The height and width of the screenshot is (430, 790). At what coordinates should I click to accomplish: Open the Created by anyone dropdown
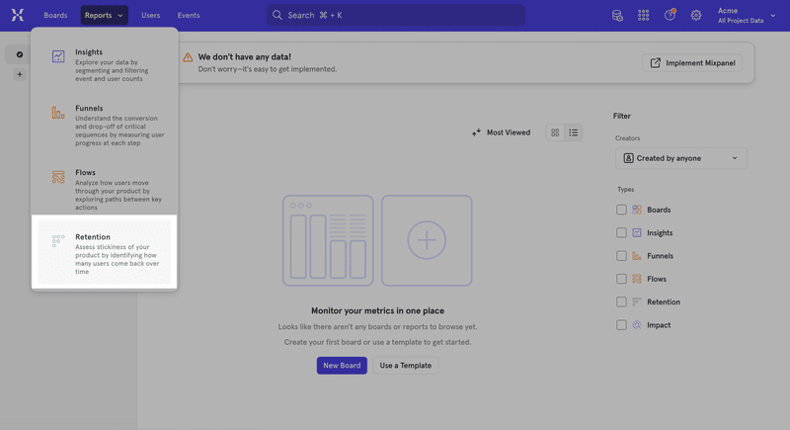[681, 158]
